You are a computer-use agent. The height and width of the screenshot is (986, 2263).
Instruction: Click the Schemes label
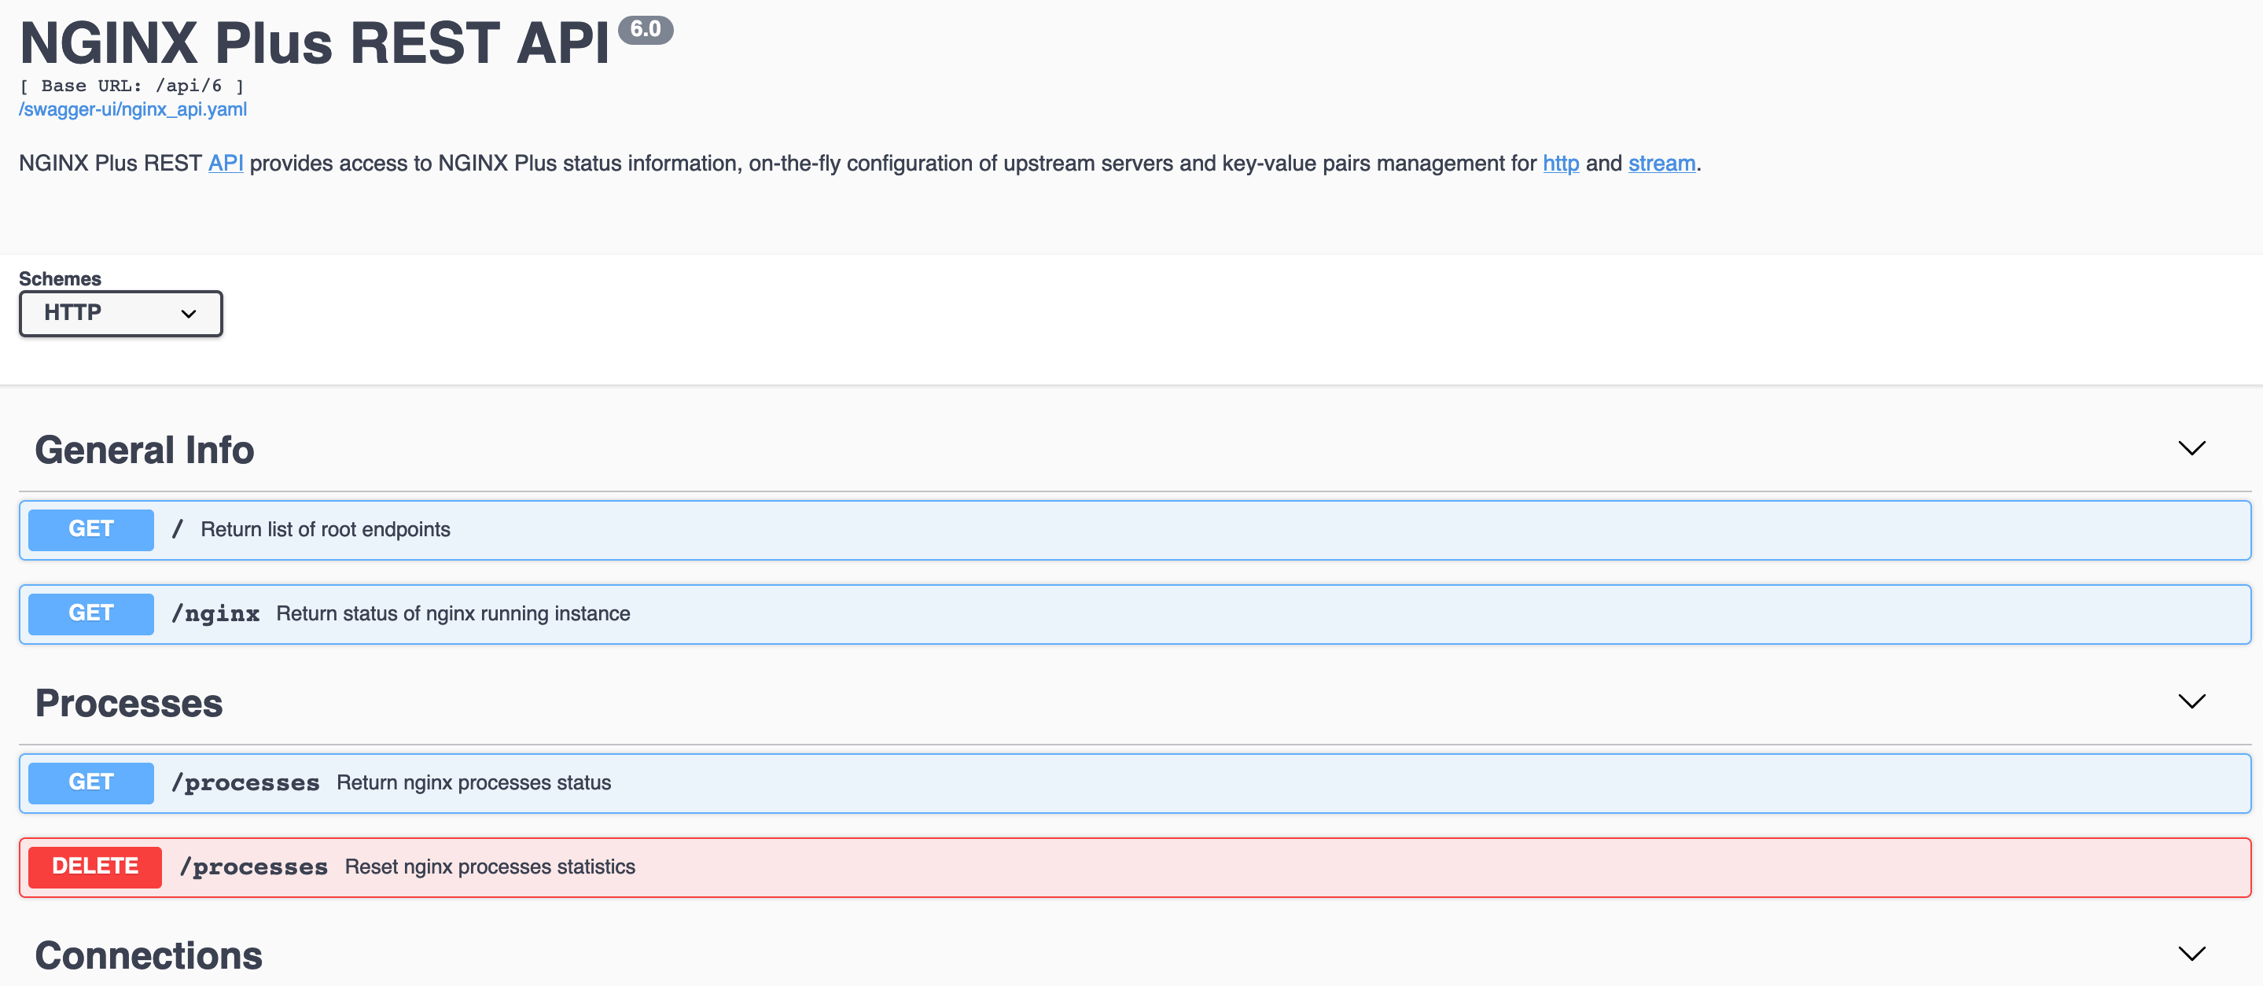60,278
